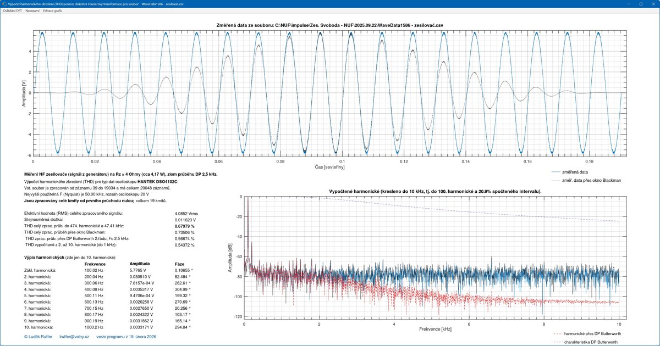Open the Editace grafů menu

tap(52, 11)
